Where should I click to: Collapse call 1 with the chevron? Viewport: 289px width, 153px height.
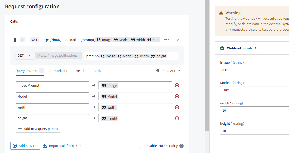tap(178, 40)
